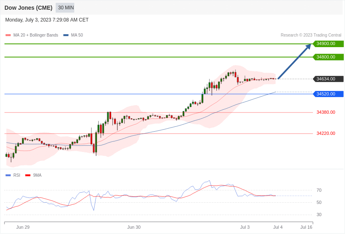Click the RSI blue legend marker
The width and height of the screenshot is (345, 234).
click(x=8, y=175)
